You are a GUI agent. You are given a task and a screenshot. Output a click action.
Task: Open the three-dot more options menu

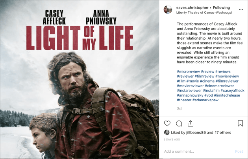coord(241,10)
